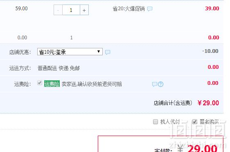Click 卖家送,确认收货前退货可赔 description

point(92,84)
